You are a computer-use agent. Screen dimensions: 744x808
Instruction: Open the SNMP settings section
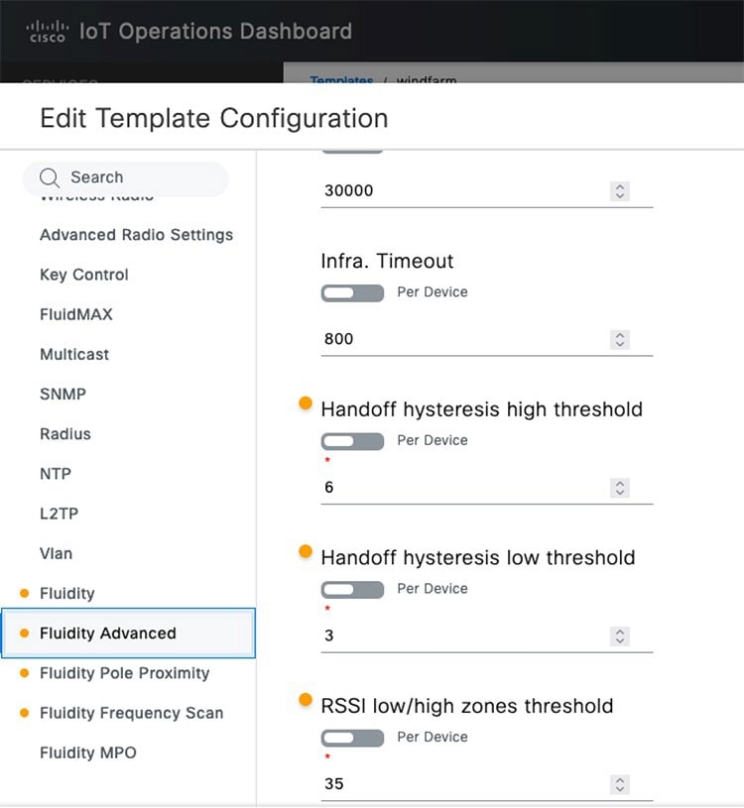pyautogui.click(x=62, y=394)
